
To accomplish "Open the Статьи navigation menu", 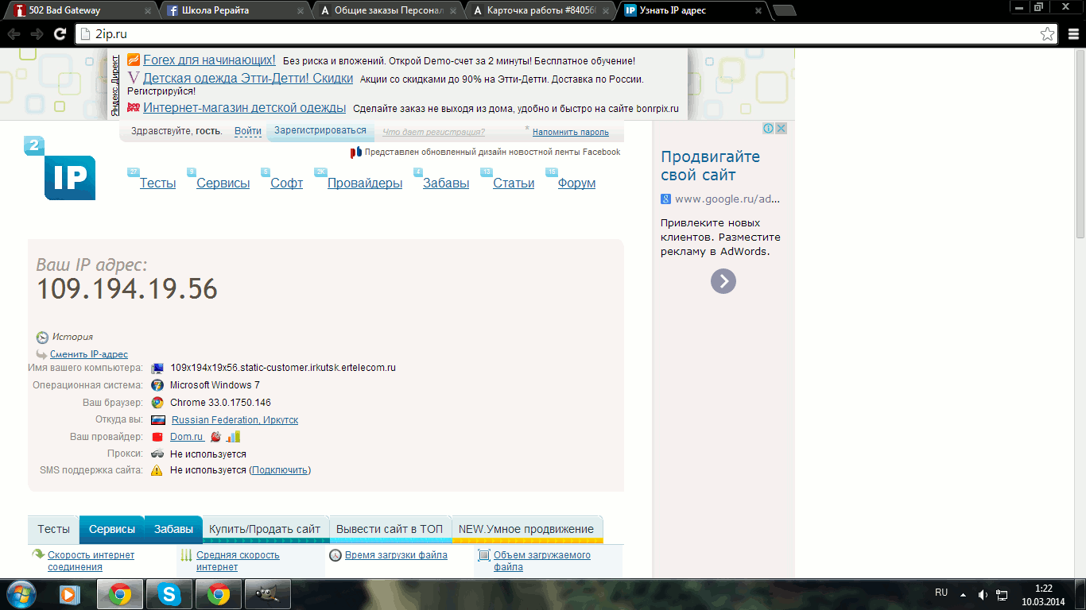I will coord(514,183).
